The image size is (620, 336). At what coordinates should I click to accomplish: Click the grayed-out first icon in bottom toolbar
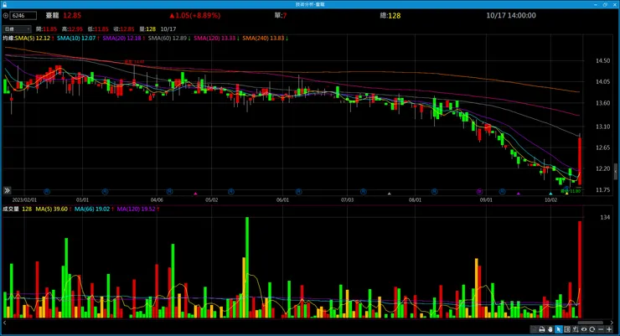coord(534,329)
